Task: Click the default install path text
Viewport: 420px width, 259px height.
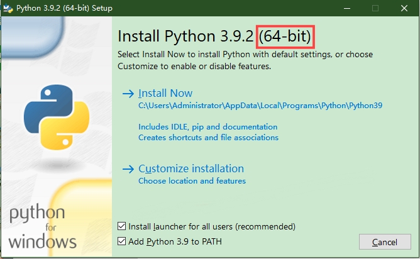Action: pos(260,106)
